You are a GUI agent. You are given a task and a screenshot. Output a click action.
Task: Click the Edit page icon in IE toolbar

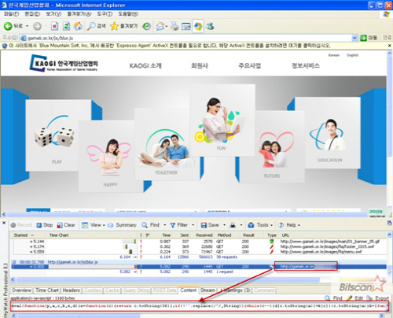click(x=186, y=26)
